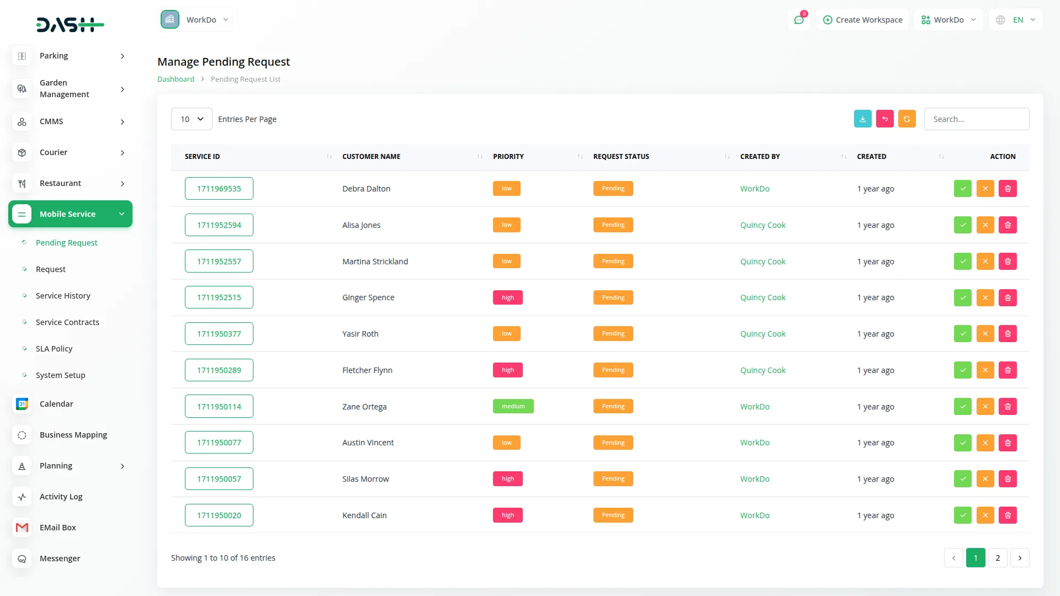The image size is (1060, 596).
Task: Open the WorkDo user menu dropdown
Action: [948, 20]
